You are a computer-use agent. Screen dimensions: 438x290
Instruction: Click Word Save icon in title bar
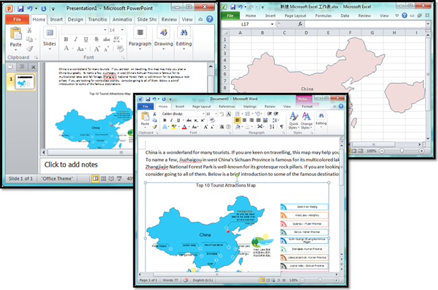click(x=148, y=99)
